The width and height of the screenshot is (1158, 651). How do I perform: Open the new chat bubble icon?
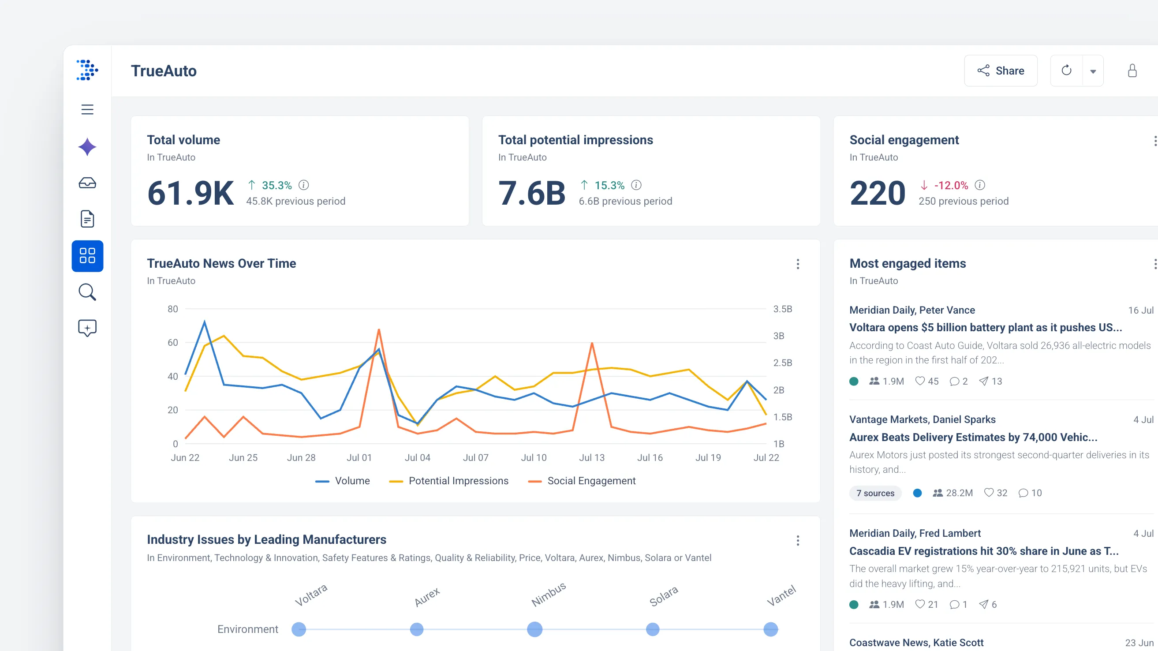coord(87,328)
